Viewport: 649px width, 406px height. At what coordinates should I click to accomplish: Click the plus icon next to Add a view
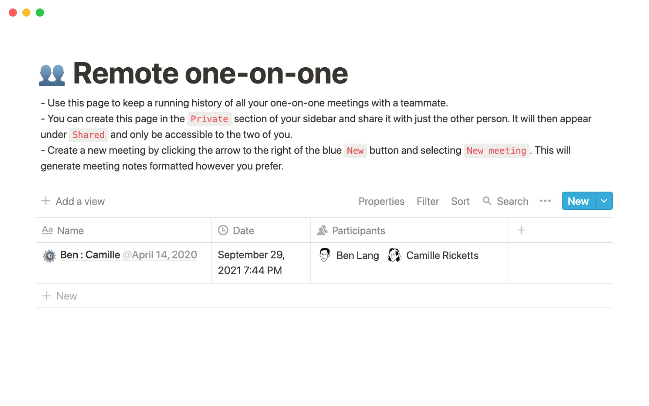46,201
